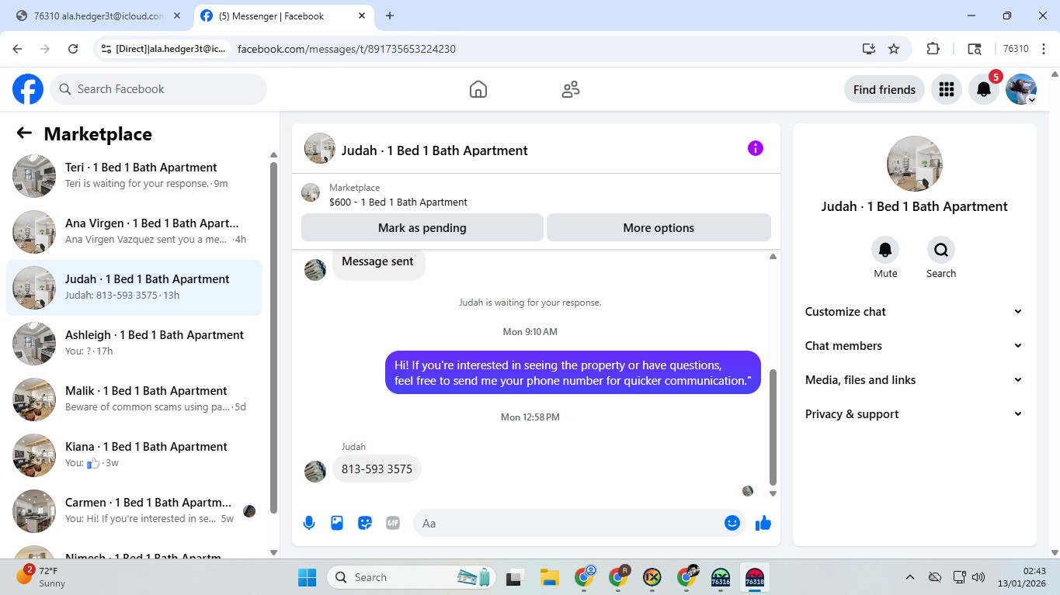Screen dimensions: 1060x595
Task: Open the notifications bell
Action: tap(983, 89)
